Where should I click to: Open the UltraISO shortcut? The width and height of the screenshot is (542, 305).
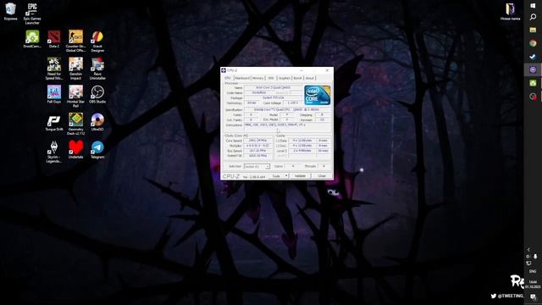(x=97, y=122)
